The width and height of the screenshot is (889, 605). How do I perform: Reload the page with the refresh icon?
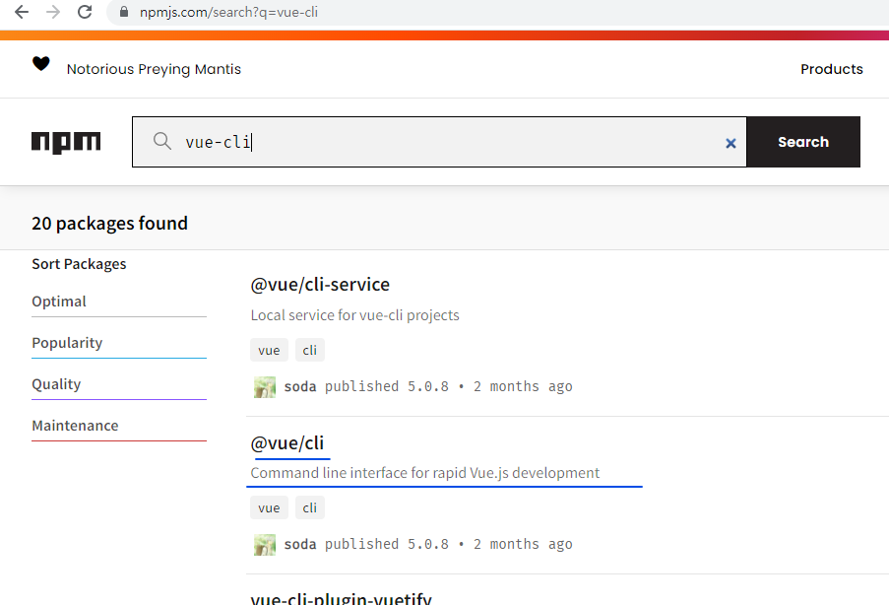point(85,12)
